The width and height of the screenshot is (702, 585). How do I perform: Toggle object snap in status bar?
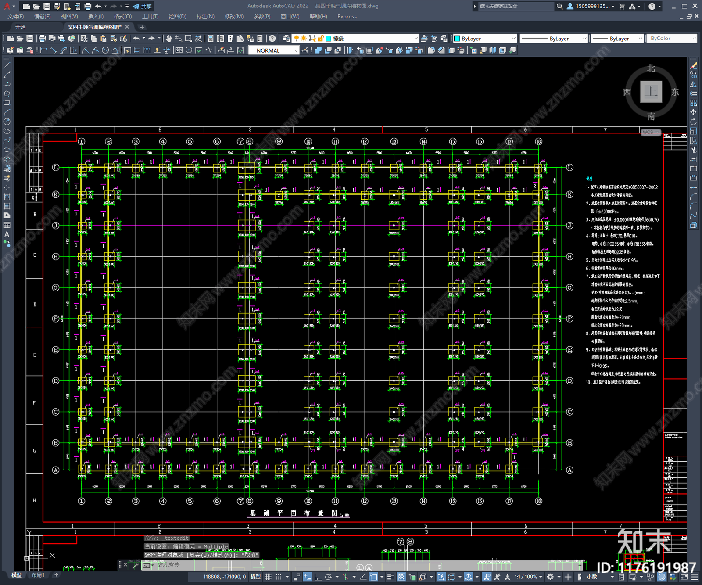coord(373,577)
